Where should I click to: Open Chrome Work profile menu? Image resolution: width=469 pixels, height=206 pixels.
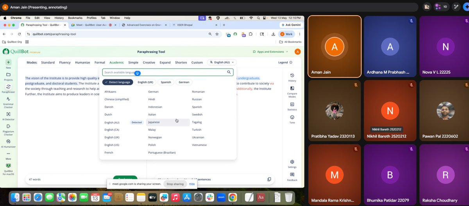(x=286, y=34)
